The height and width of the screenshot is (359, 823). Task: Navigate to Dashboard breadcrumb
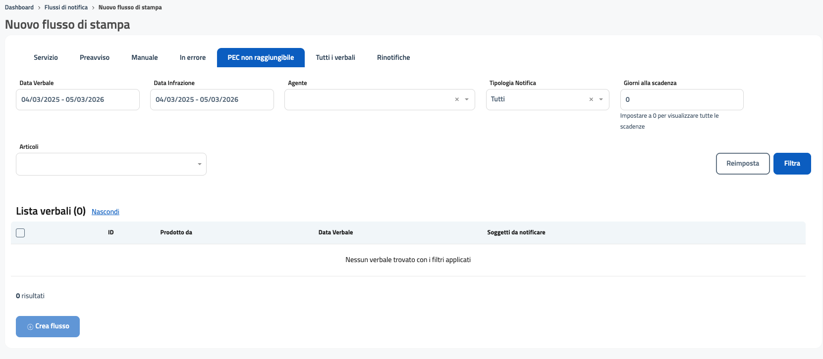[x=19, y=7]
